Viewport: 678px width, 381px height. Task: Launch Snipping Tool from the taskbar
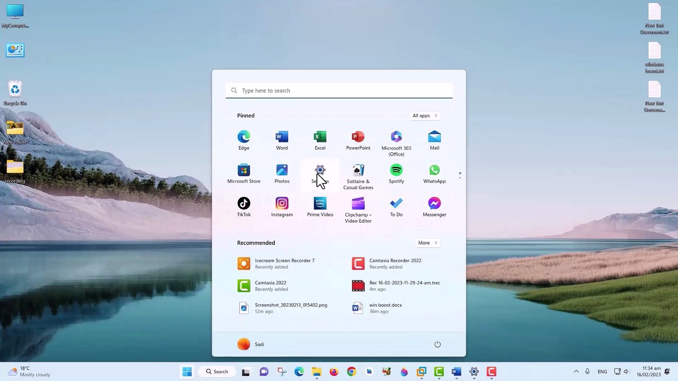click(x=281, y=371)
